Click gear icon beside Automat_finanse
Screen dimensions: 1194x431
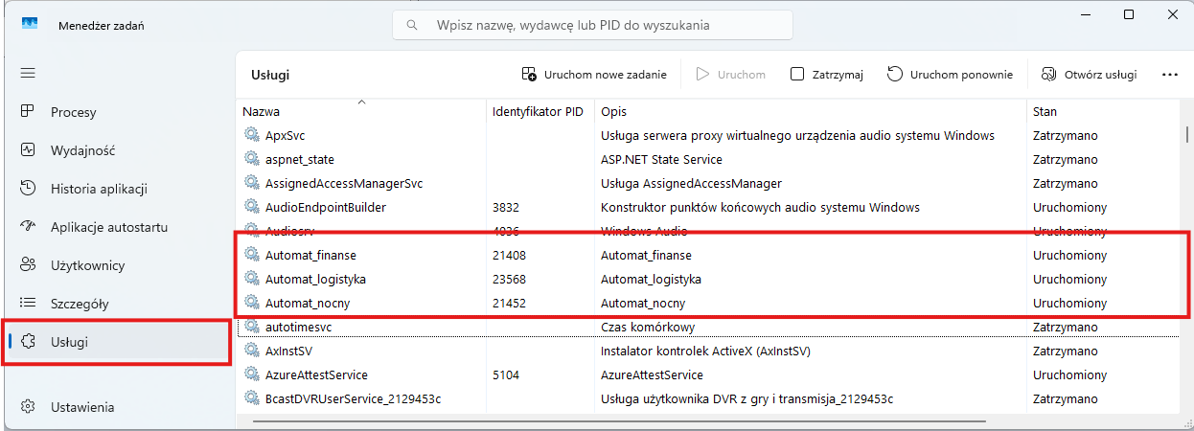(x=252, y=255)
